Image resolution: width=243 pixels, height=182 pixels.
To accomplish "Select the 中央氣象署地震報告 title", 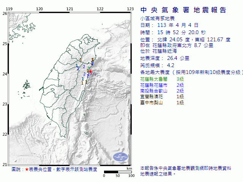I will coord(183,10).
